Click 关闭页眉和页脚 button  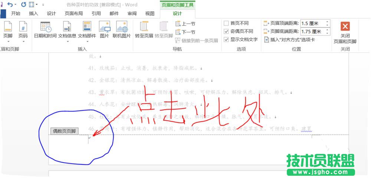(x=345, y=32)
